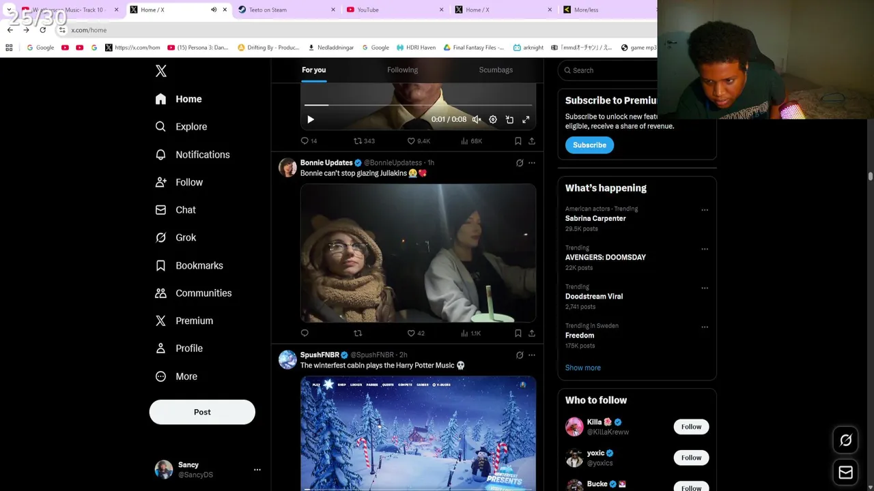Image resolution: width=874 pixels, height=491 pixels.
Task: Seek on the top video progress bar
Action: pyautogui.click(x=418, y=105)
